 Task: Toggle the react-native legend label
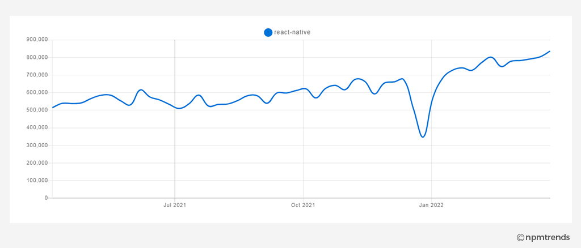click(x=292, y=32)
